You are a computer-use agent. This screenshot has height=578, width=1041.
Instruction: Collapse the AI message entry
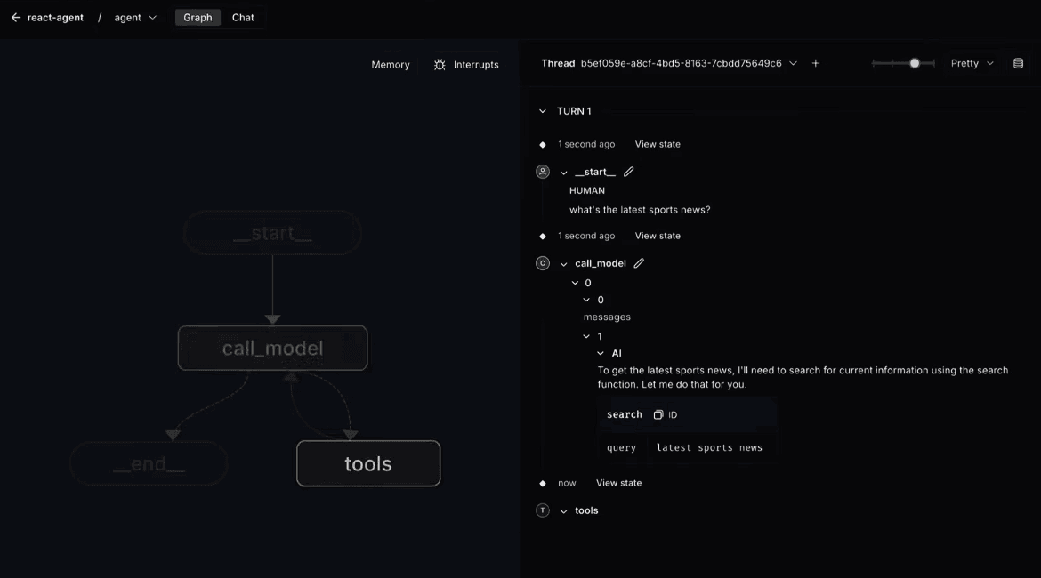tap(601, 354)
